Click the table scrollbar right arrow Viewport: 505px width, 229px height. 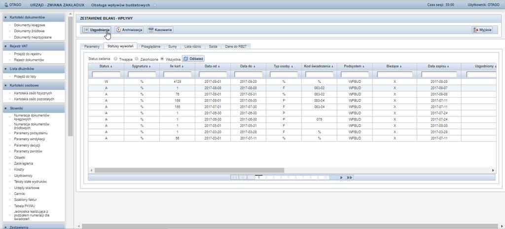pyautogui.click(x=493, y=170)
